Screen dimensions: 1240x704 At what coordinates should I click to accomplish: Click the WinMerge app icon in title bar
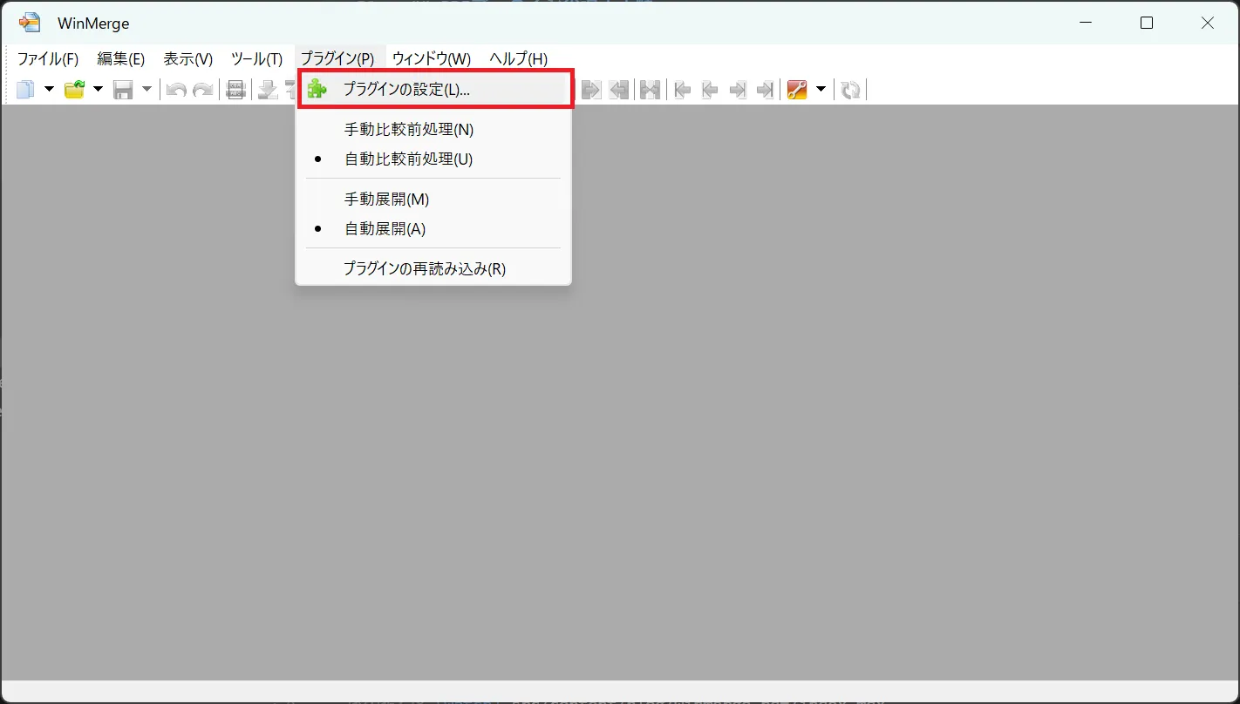pos(30,23)
